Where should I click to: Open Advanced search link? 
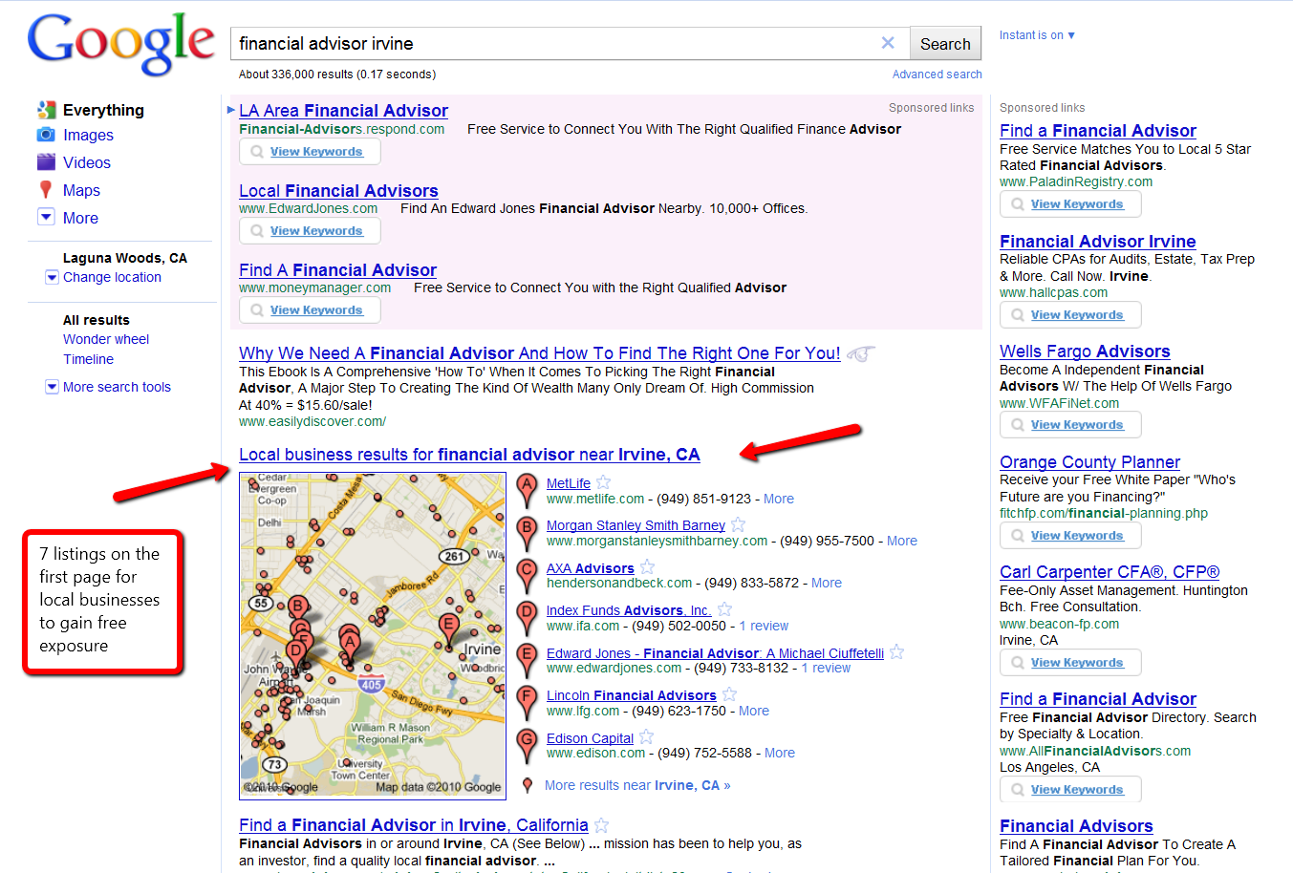(x=937, y=75)
